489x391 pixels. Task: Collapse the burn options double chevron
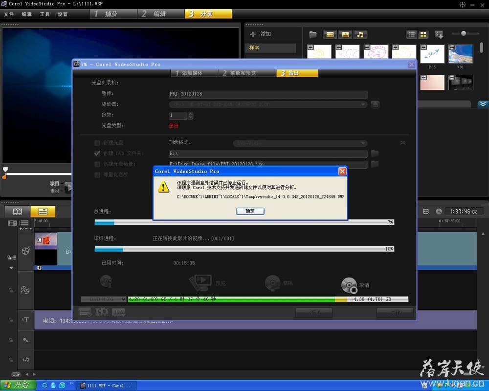coord(403,143)
